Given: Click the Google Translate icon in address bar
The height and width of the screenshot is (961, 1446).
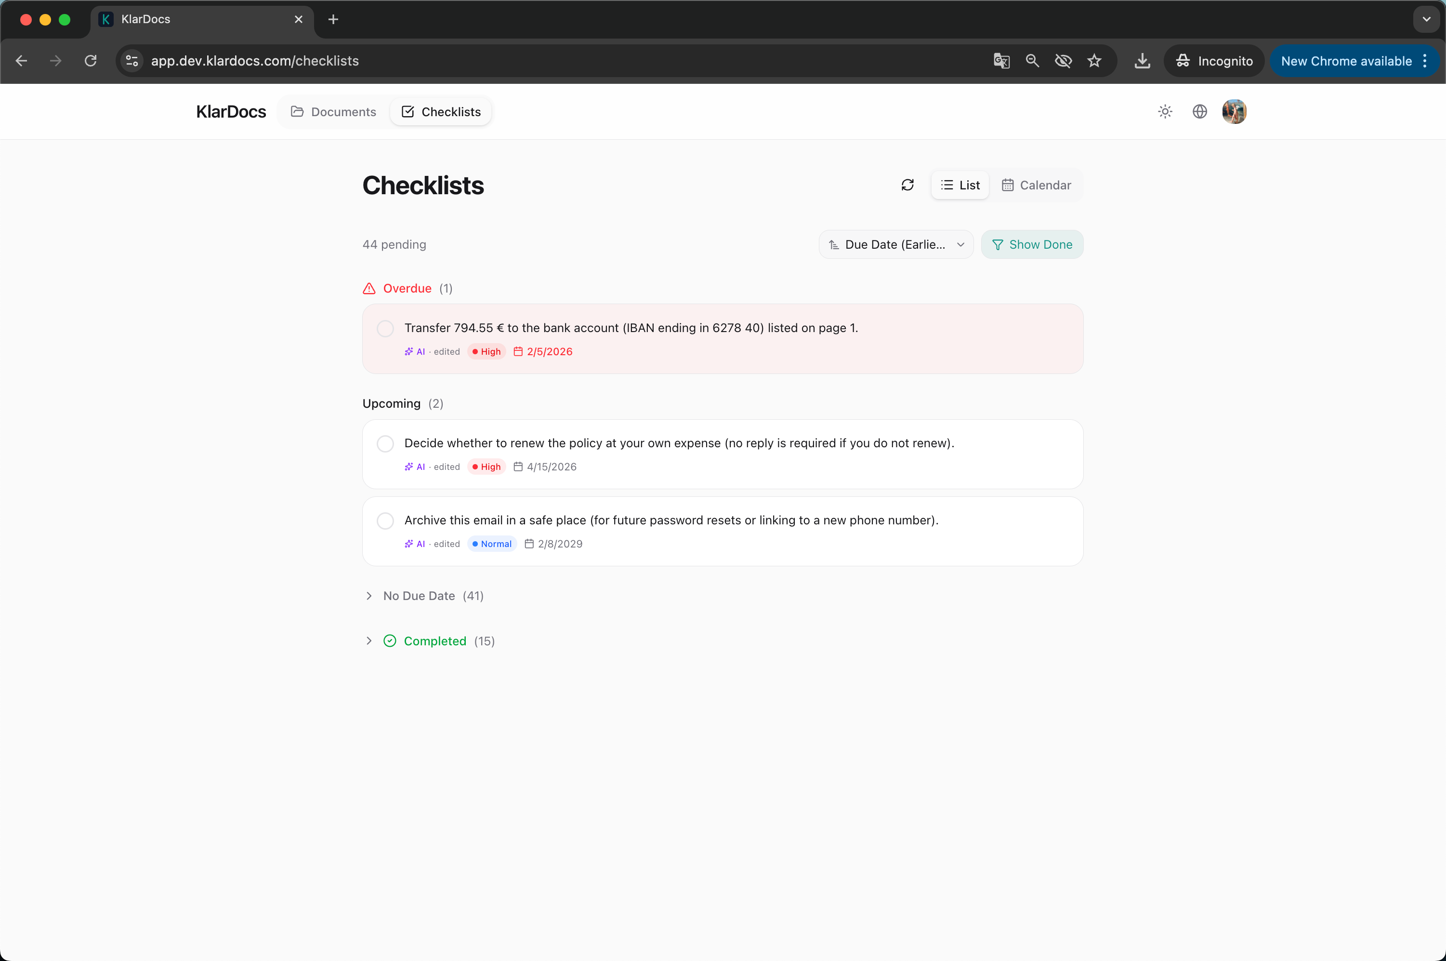Looking at the screenshot, I should click(1001, 61).
